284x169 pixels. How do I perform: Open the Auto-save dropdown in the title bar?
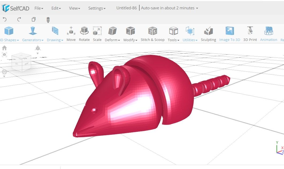(x=168, y=8)
